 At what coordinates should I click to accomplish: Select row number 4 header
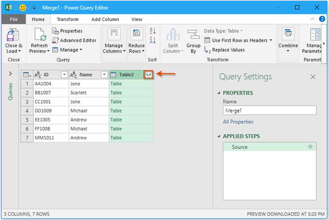click(x=27, y=110)
